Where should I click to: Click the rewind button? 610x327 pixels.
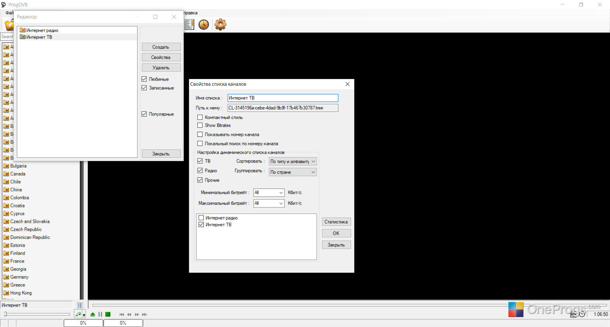click(x=129, y=314)
